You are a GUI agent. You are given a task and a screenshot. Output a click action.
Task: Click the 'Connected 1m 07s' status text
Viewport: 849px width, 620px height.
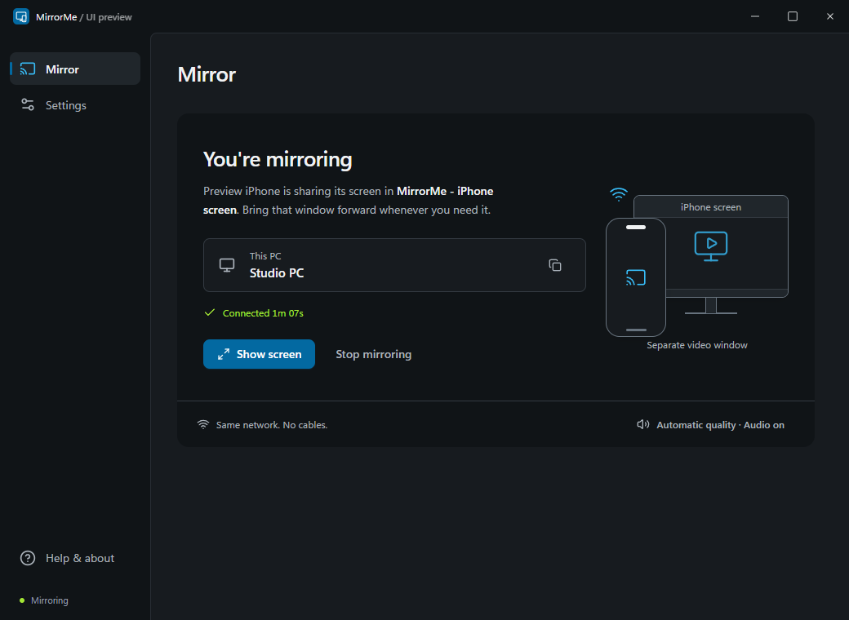[263, 313]
